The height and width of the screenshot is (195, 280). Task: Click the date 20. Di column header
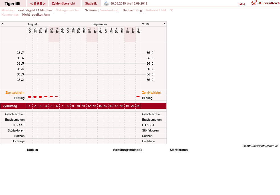coord(30,30)
